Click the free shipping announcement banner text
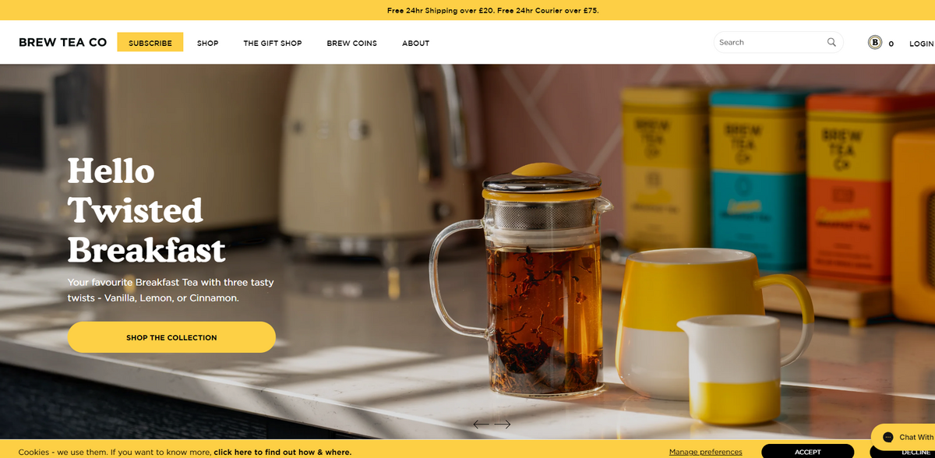Viewport: 935px width, 458px height. [492, 10]
